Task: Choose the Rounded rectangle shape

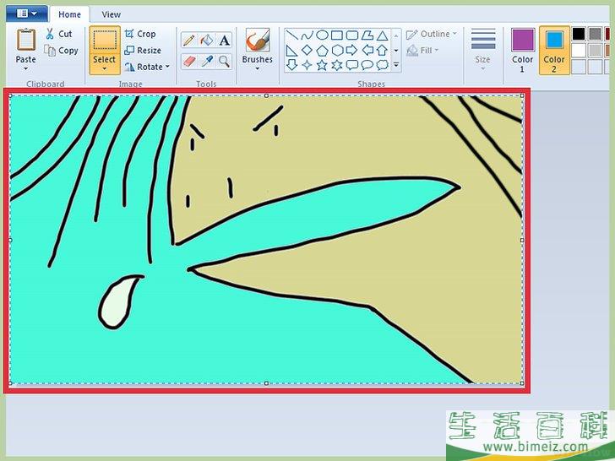Action: pyautogui.click(x=351, y=35)
